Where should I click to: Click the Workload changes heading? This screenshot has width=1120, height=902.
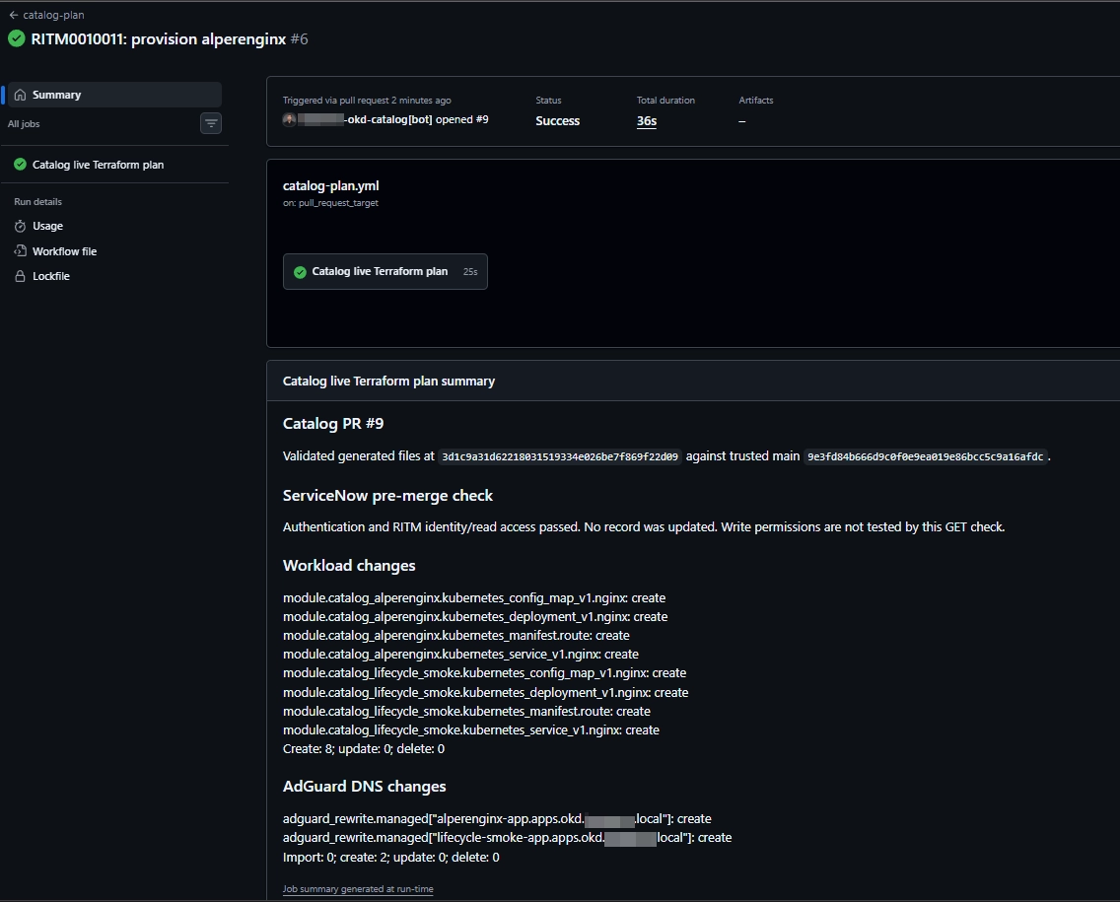(349, 566)
